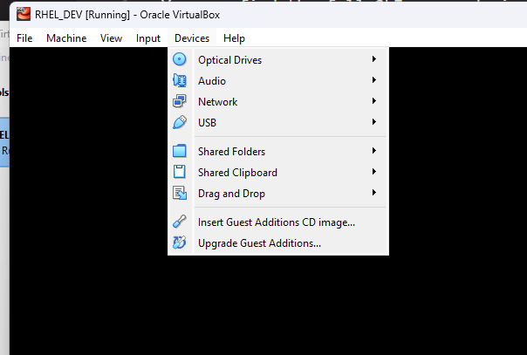Expand the Drag and Drop submenu arrow
Image resolution: width=527 pixels, height=355 pixels.
pos(374,193)
